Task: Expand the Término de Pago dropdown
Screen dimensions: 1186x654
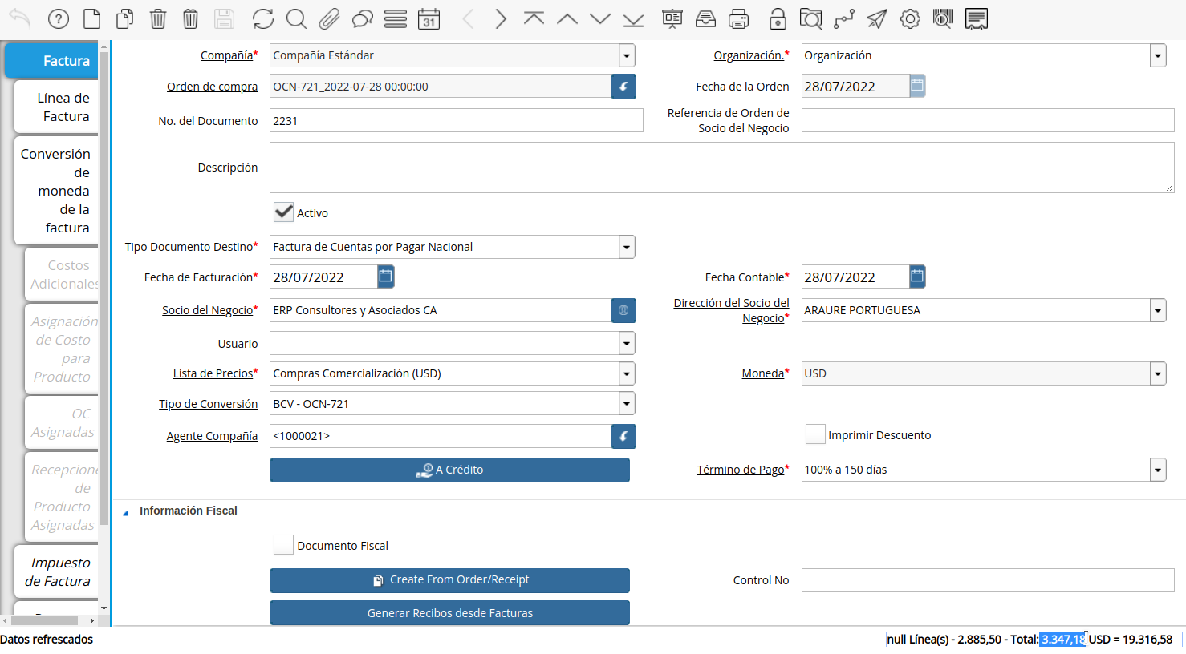Action: (x=1157, y=470)
